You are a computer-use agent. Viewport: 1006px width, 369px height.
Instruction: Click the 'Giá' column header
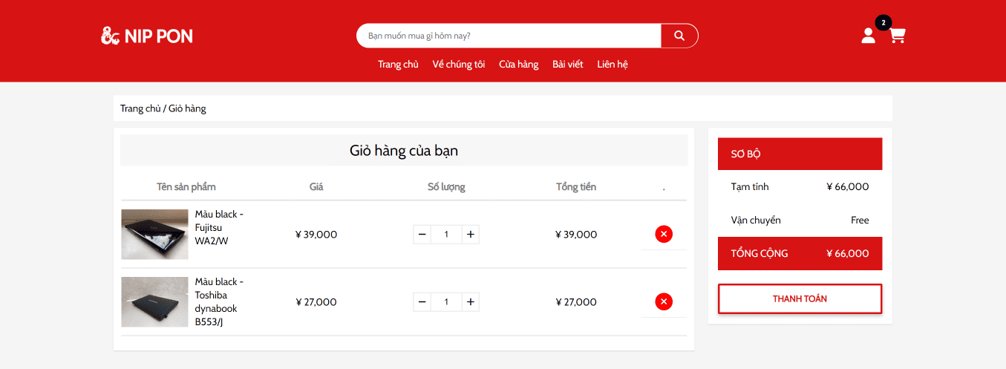(x=316, y=186)
